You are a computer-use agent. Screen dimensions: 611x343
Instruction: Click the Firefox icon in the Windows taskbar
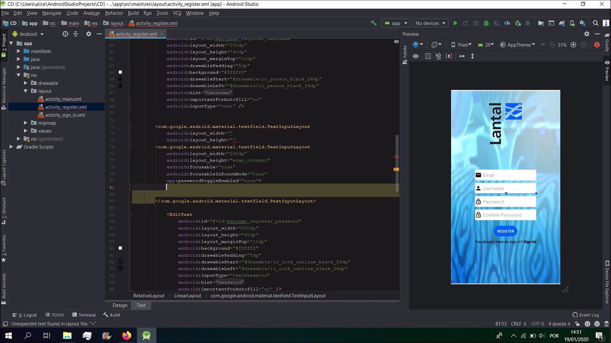point(126,335)
